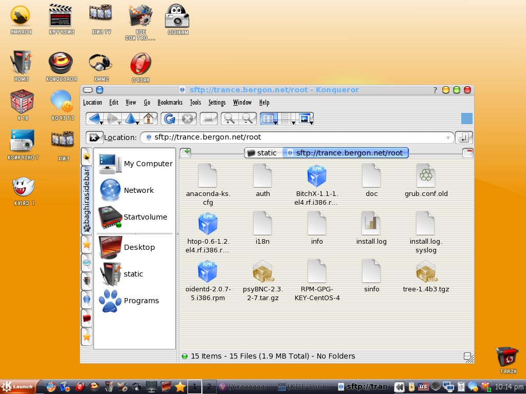Reload the current sftp location
The image size is (526, 394).
pyautogui.click(x=170, y=119)
